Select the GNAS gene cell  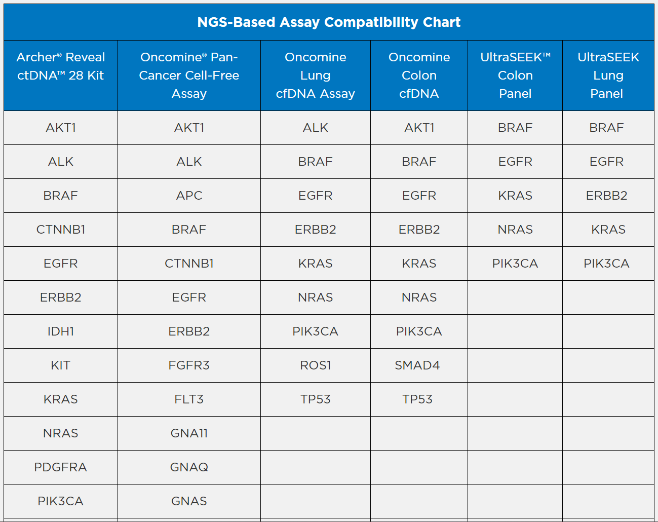[189, 501]
